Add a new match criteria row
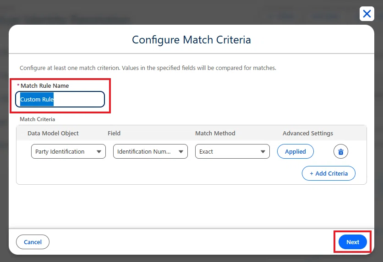 tap(328, 174)
